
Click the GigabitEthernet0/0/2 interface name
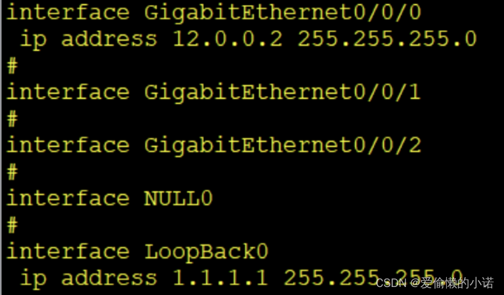[x=282, y=145]
